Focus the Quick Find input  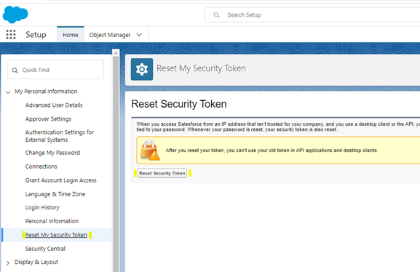(56, 70)
